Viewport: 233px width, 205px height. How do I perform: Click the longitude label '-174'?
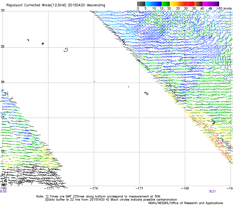point(94,188)
